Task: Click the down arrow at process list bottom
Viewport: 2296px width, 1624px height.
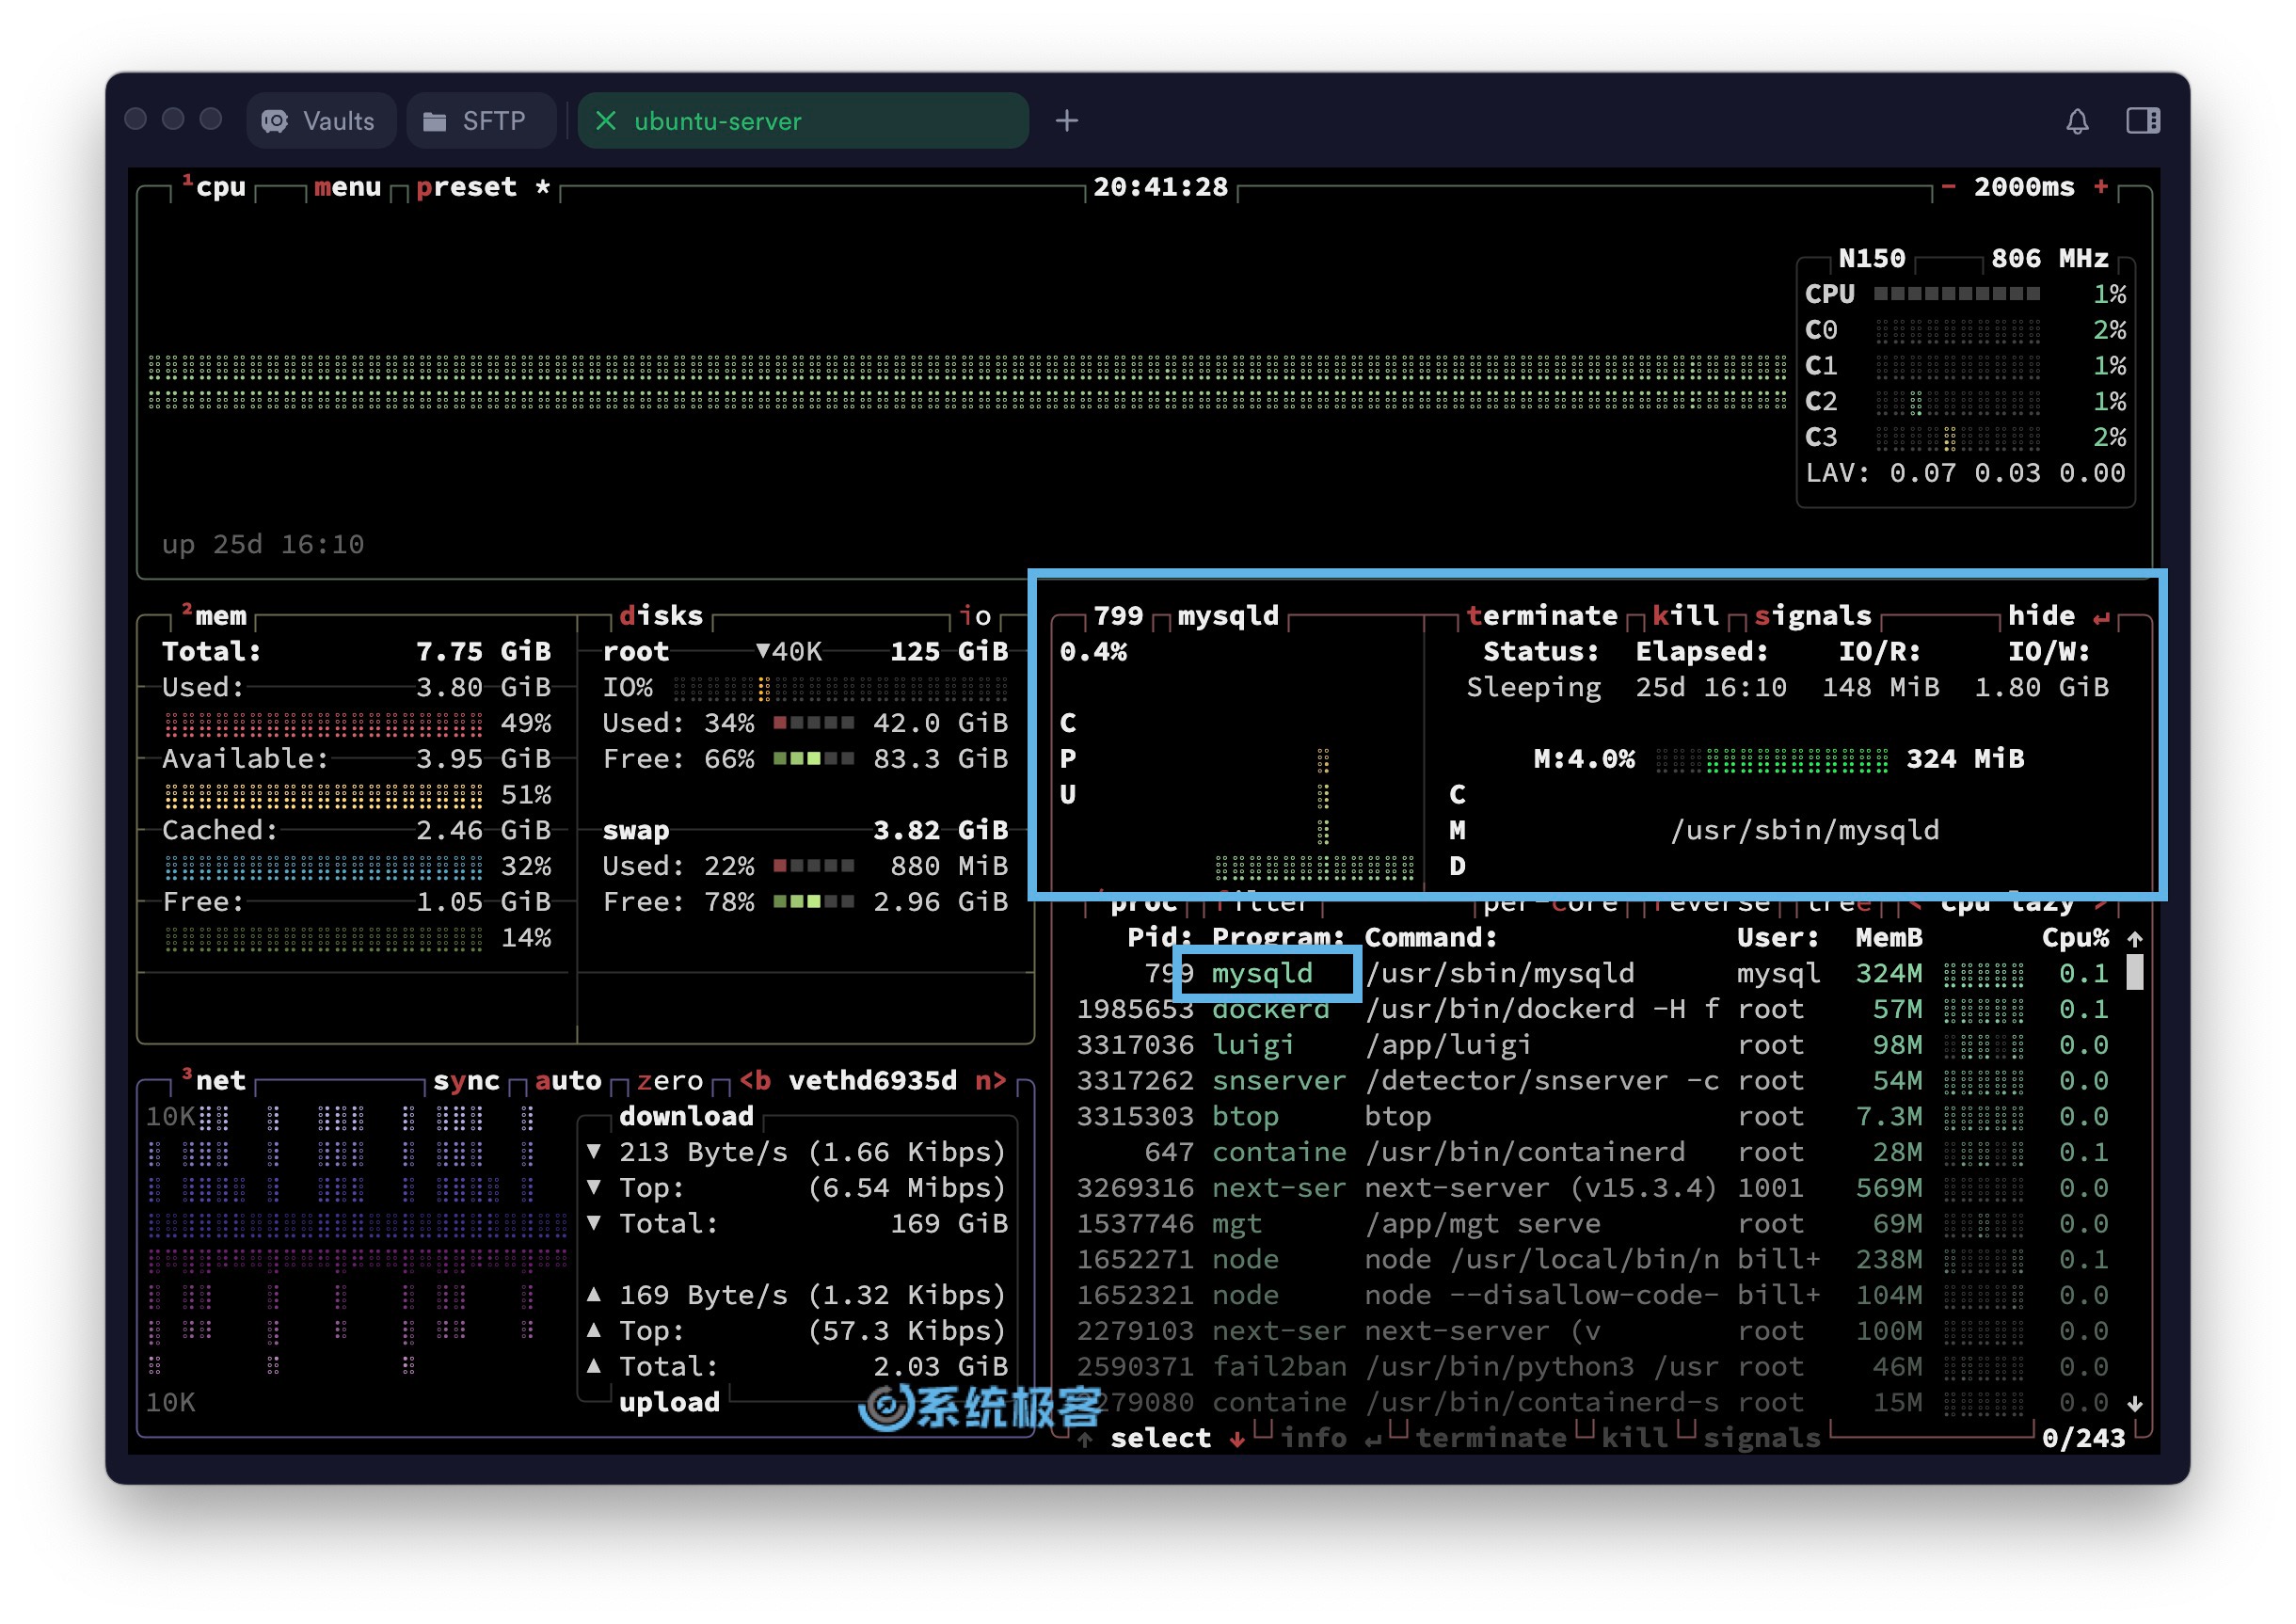Action: point(2135,1403)
